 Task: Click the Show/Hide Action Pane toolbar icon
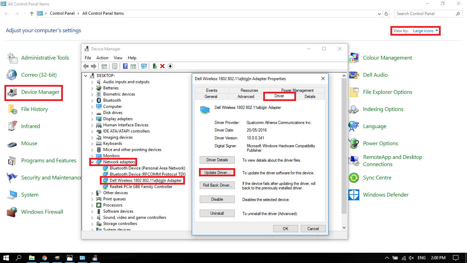(133, 66)
